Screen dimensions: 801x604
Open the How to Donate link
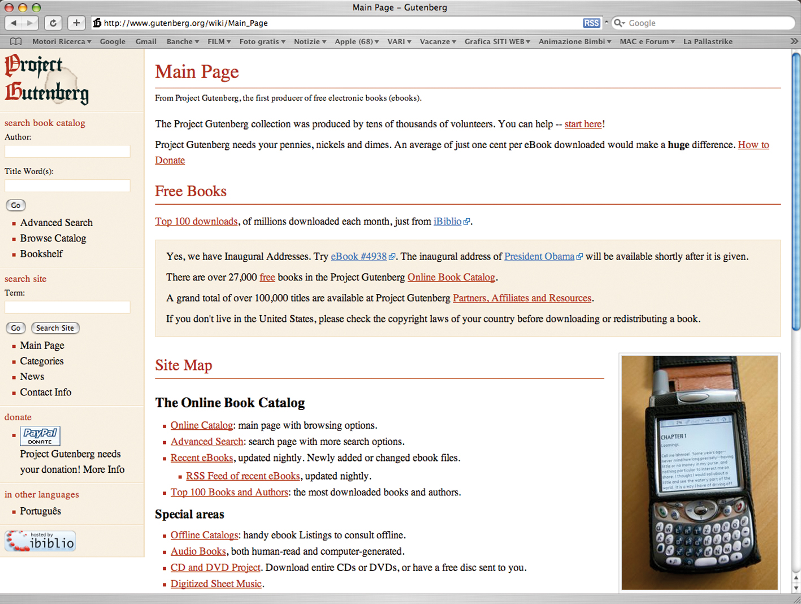coord(754,145)
